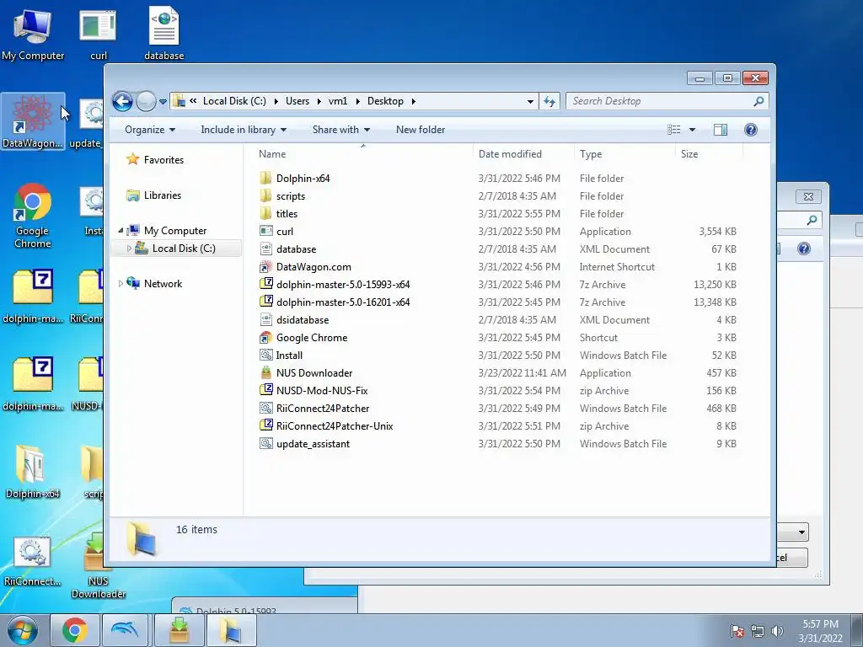Click network status tray icon
Screen dimensions: 863x647
(758, 631)
